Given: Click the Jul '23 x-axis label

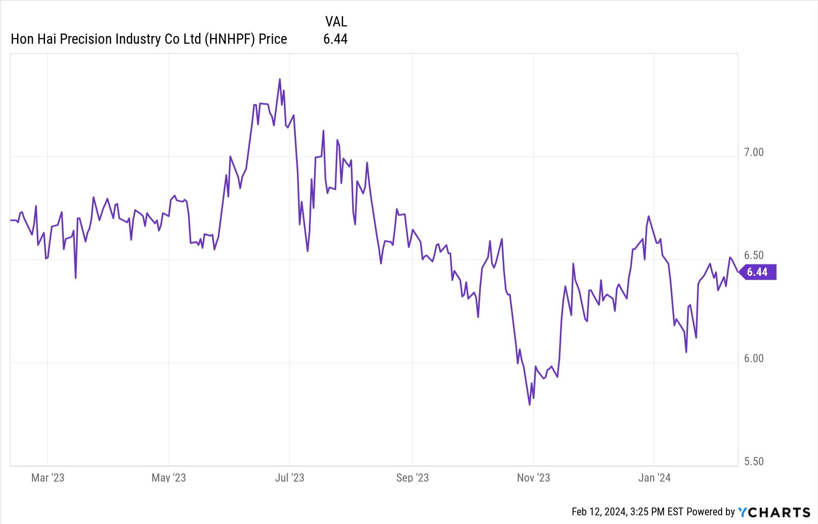Looking at the screenshot, I should (x=290, y=478).
